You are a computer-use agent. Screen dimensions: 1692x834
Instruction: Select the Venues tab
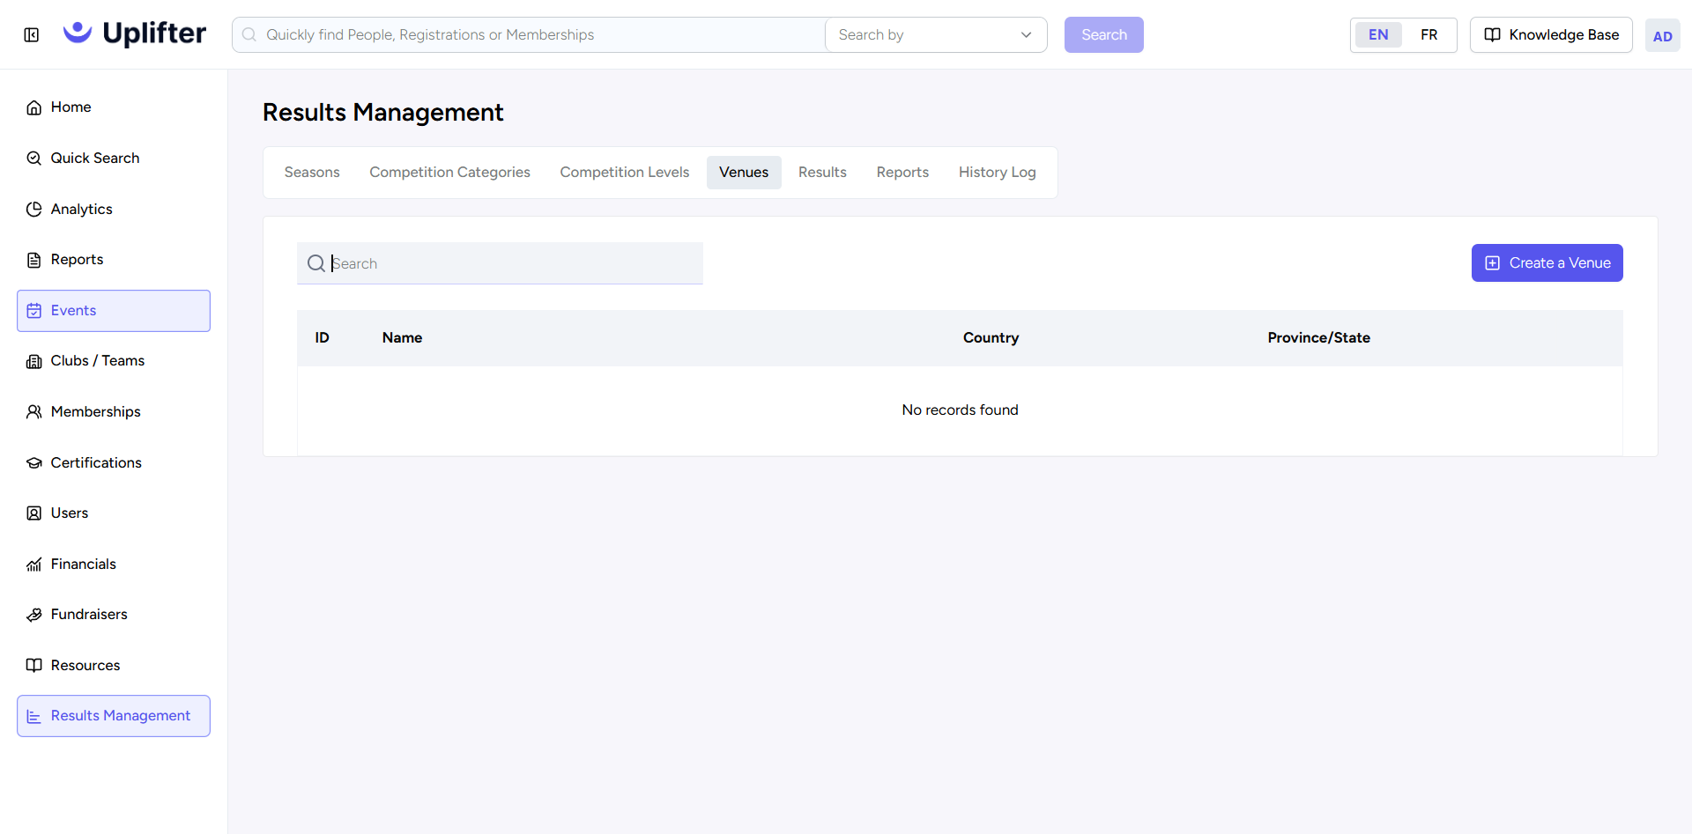click(744, 173)
